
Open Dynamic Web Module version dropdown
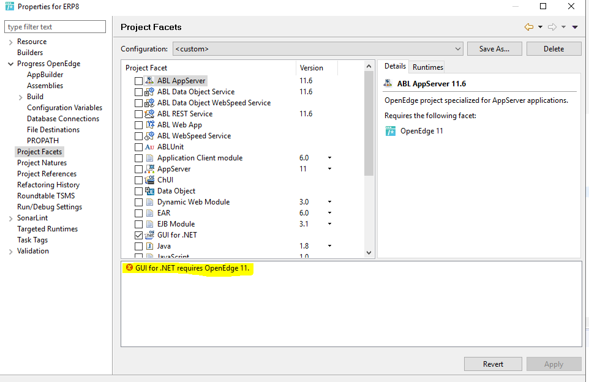(x=329, y=201)
